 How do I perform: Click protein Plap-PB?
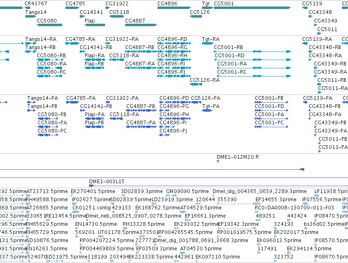pyautogui.click(x=94, y=123)
